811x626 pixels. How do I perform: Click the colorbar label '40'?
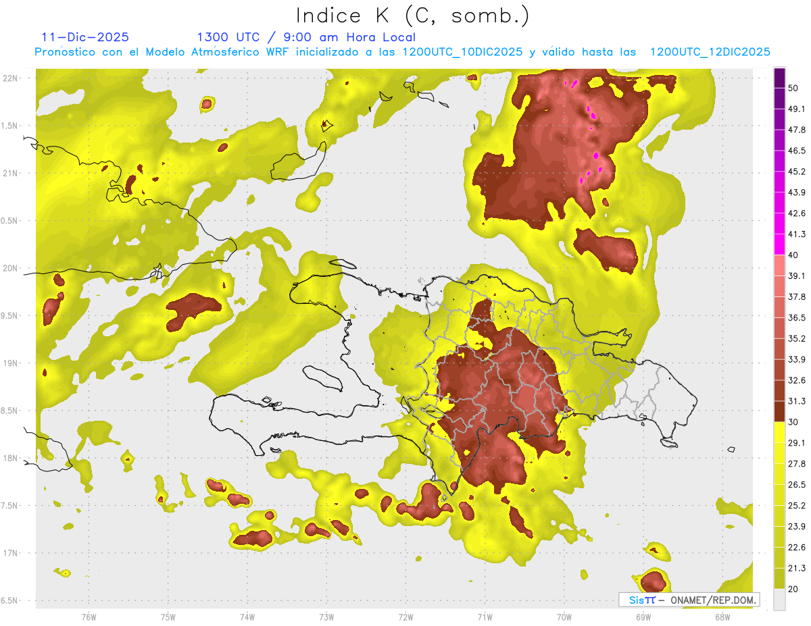(x=794, y=255)
